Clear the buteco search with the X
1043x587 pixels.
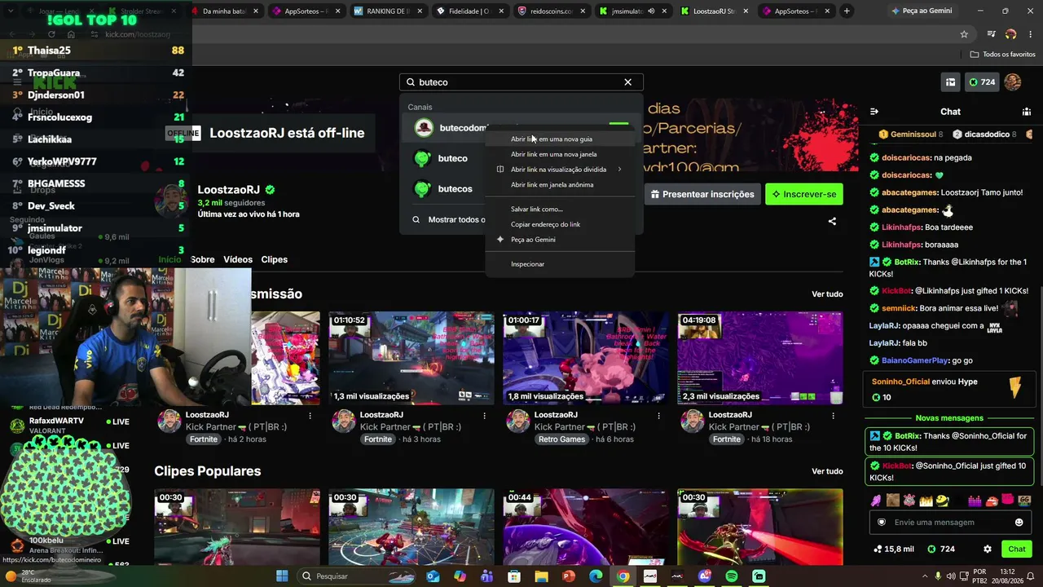tap(627, 82)
